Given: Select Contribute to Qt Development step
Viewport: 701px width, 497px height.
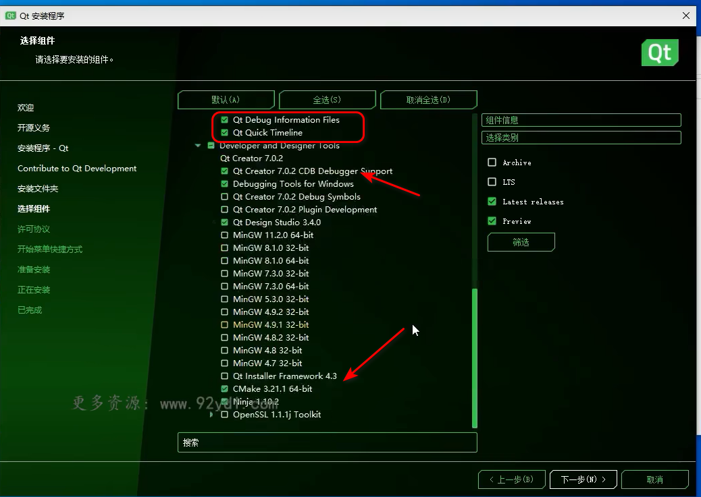Looking at the screenshot, I should (77, 169).
